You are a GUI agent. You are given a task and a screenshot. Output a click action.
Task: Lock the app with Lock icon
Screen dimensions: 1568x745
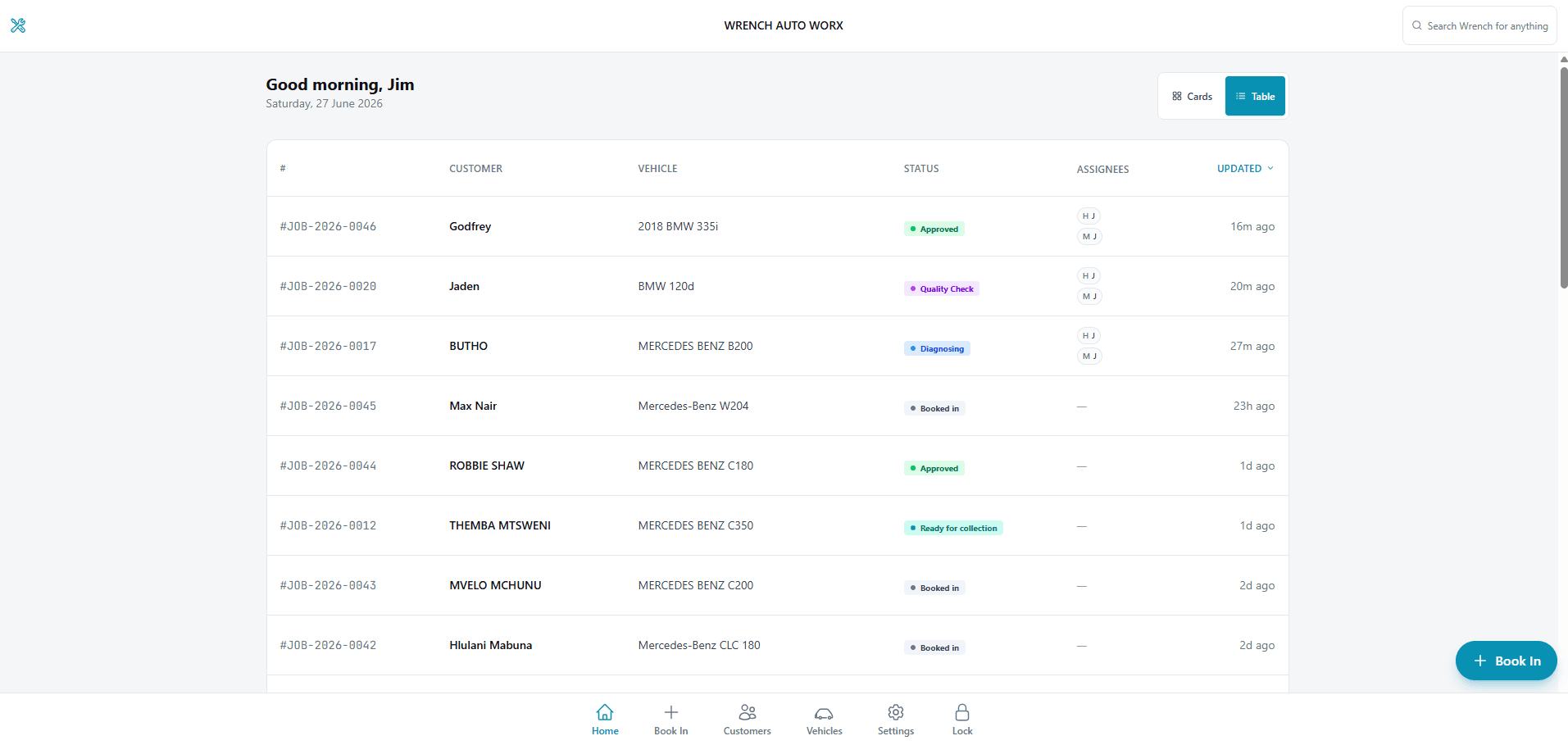pyautogui.click(x=962, y=712)
